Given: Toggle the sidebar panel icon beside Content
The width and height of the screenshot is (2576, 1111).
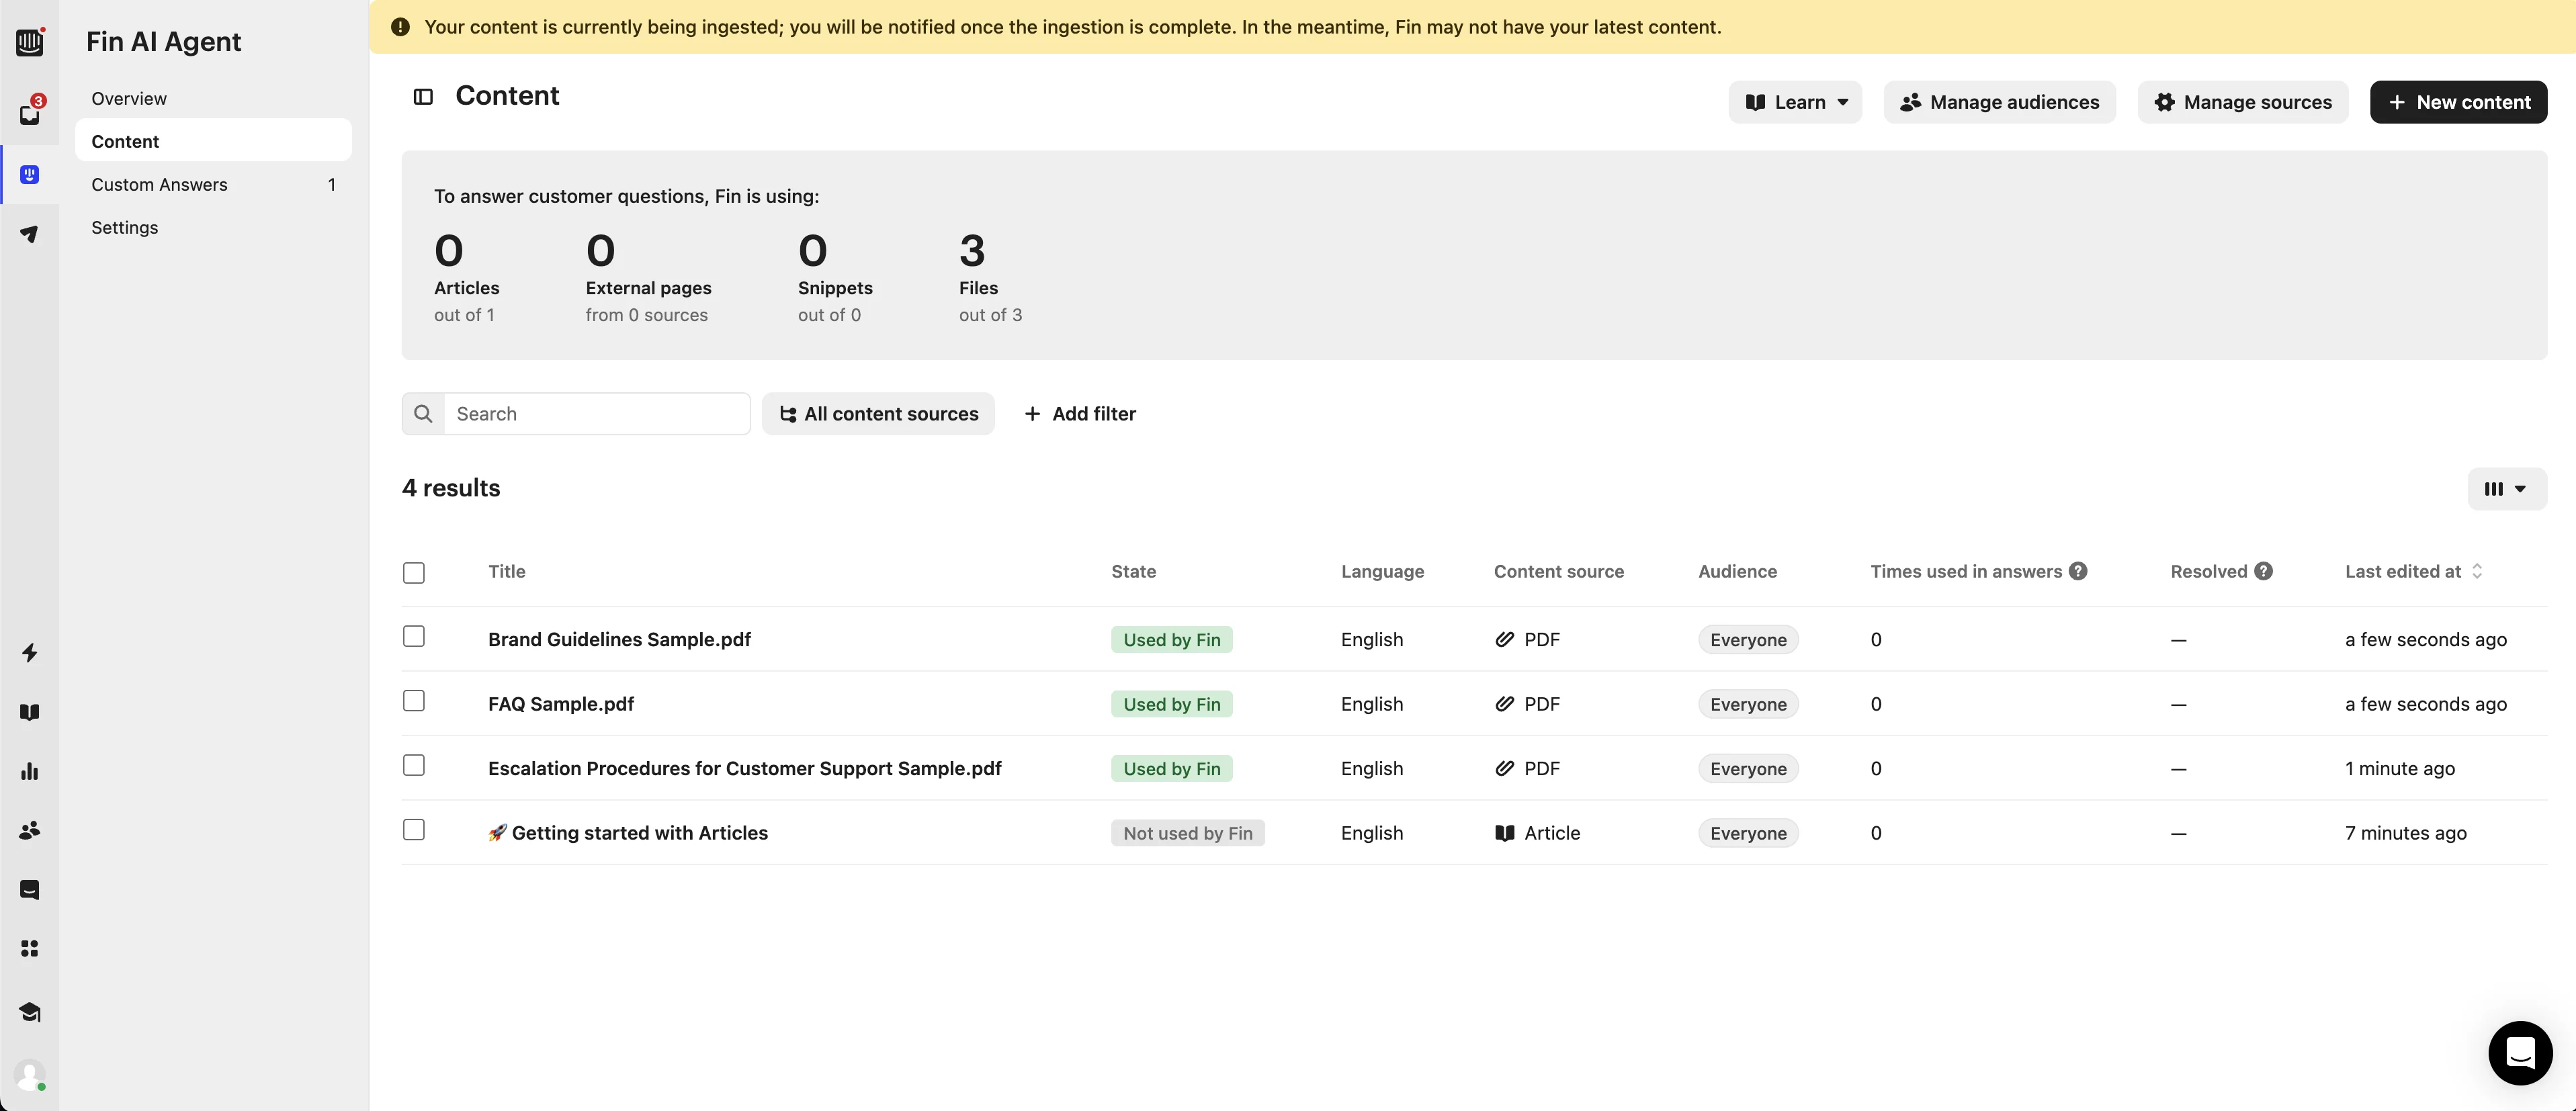Looking at the screenshot, I should [x=423, y=96].
